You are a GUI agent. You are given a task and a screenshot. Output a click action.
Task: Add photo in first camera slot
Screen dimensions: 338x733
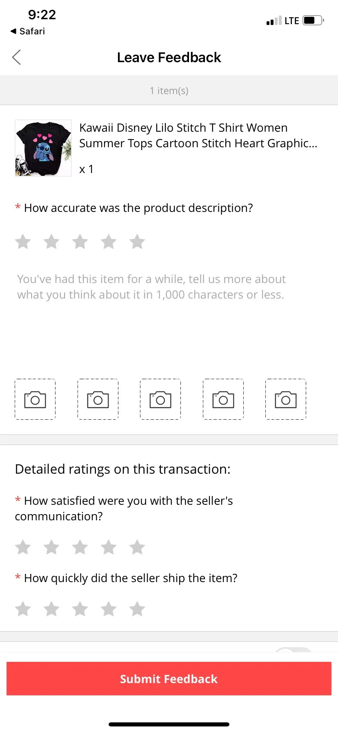click(x=35, y=400)
